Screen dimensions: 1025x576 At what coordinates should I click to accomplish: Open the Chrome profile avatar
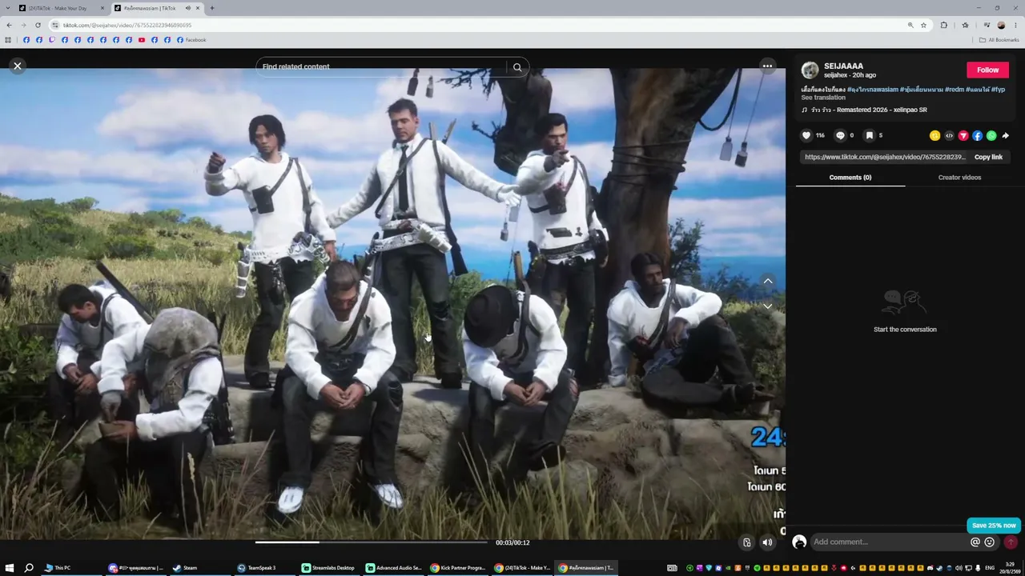click(1000, 25)
